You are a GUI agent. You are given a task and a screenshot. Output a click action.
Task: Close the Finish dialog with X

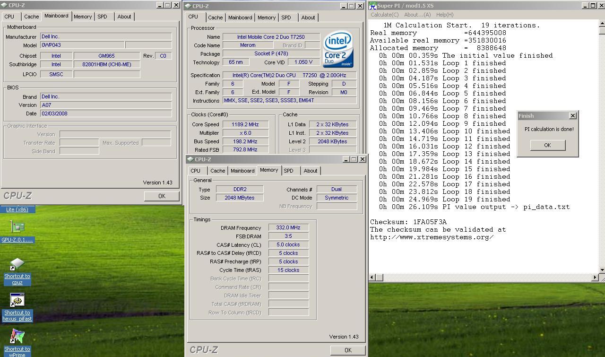[573, 115]
